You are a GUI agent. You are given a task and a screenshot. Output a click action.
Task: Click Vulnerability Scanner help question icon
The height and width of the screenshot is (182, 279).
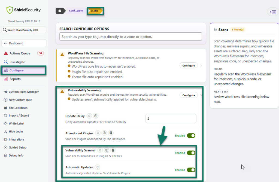107,150
